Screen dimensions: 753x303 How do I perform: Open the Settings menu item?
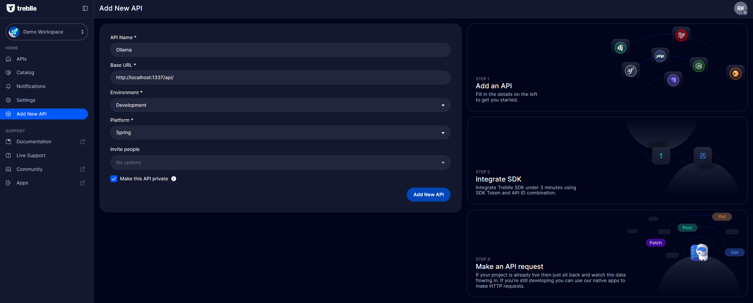[44, 100]
